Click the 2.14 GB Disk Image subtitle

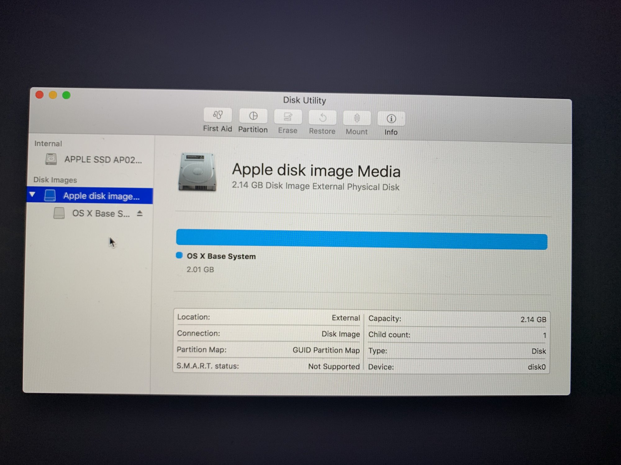click(315, 186)
